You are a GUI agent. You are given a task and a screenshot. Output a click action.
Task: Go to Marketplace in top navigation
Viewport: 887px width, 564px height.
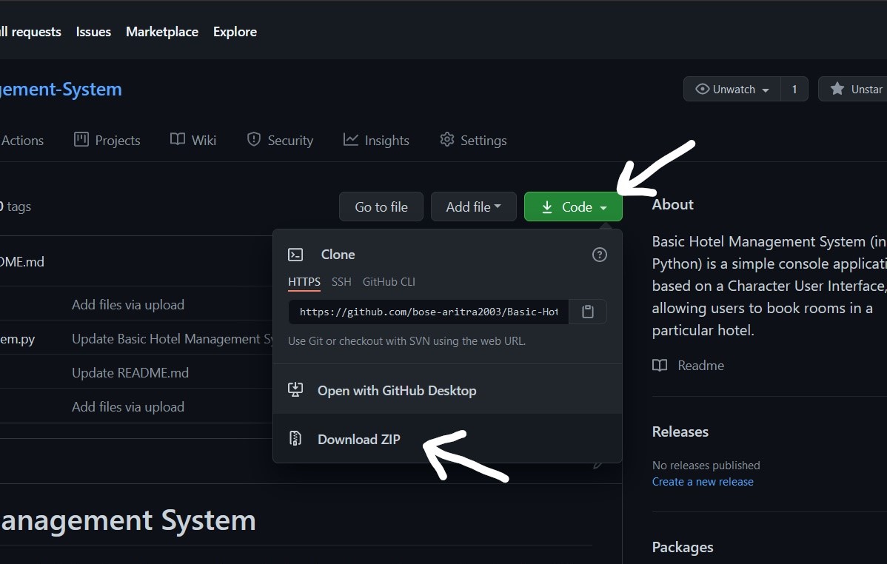tap(162, 32)
